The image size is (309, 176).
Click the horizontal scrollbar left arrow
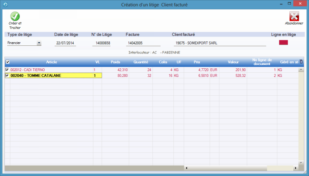pos(187,168)
